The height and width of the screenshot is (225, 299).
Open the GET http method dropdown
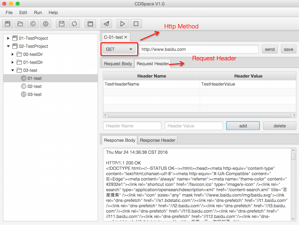click(119, 49)
